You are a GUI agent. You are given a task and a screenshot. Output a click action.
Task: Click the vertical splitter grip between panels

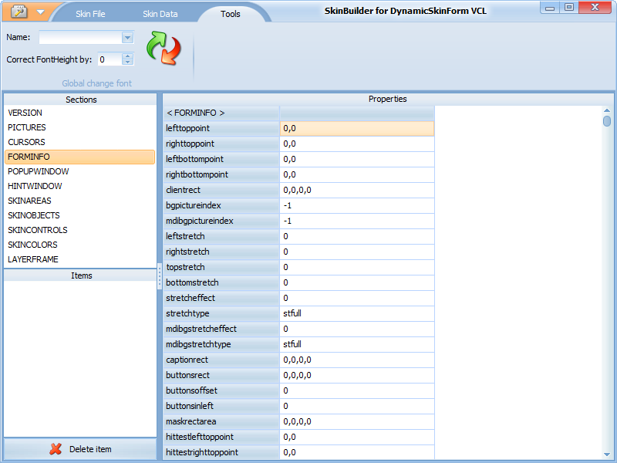click(x=160, y=275)
